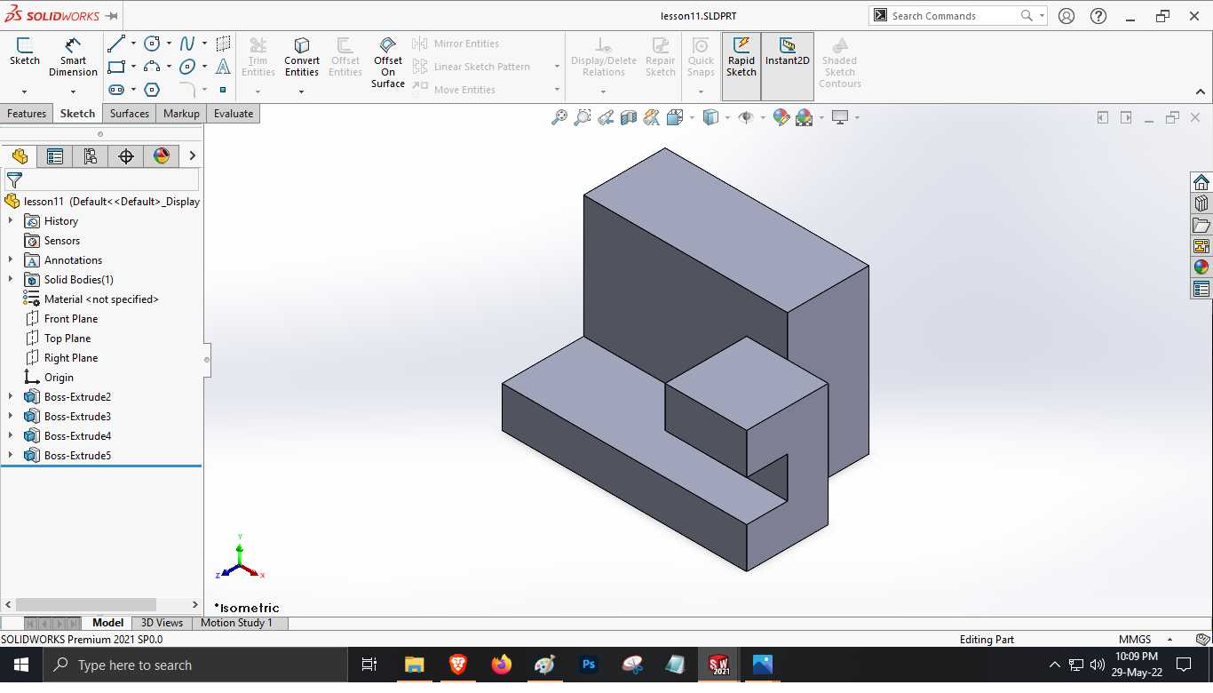This screenshot has height=693, width=1213.
Task: Expand the FeatureManager tabs chevron
Action: point(192,156)
